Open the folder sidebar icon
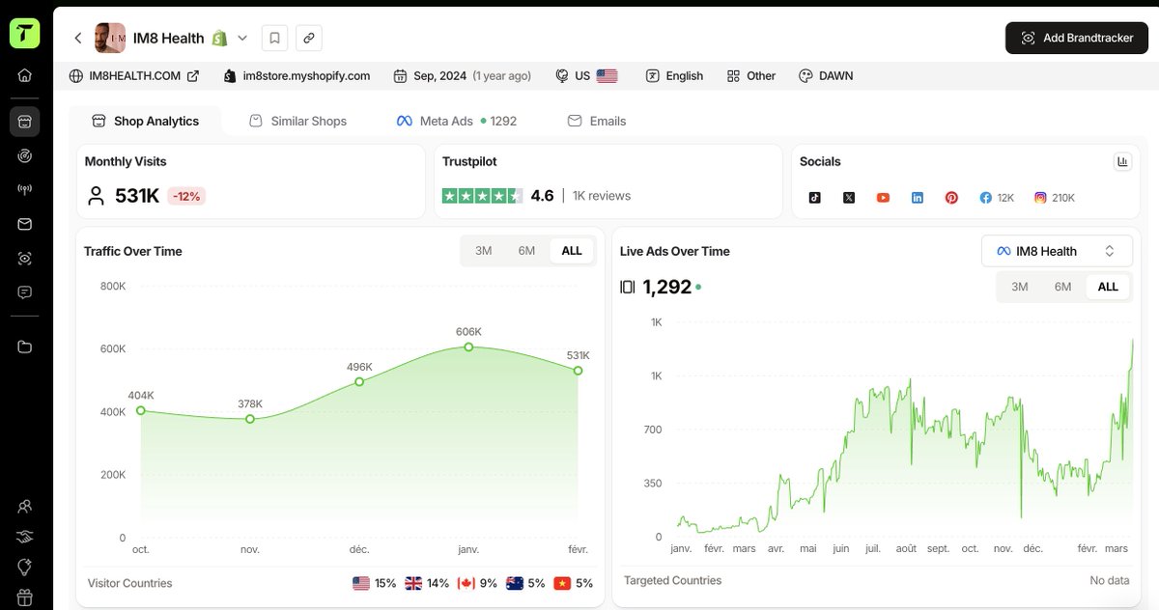The height and width of the screenshot is (610, 1159). [25, 347]
